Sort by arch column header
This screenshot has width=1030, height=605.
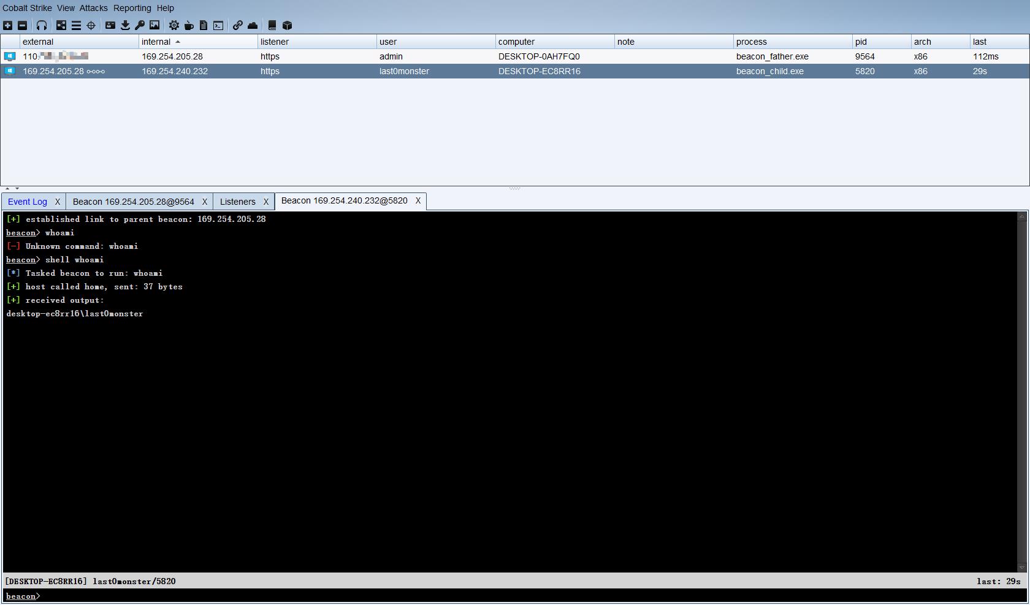(x=941, y=42)
